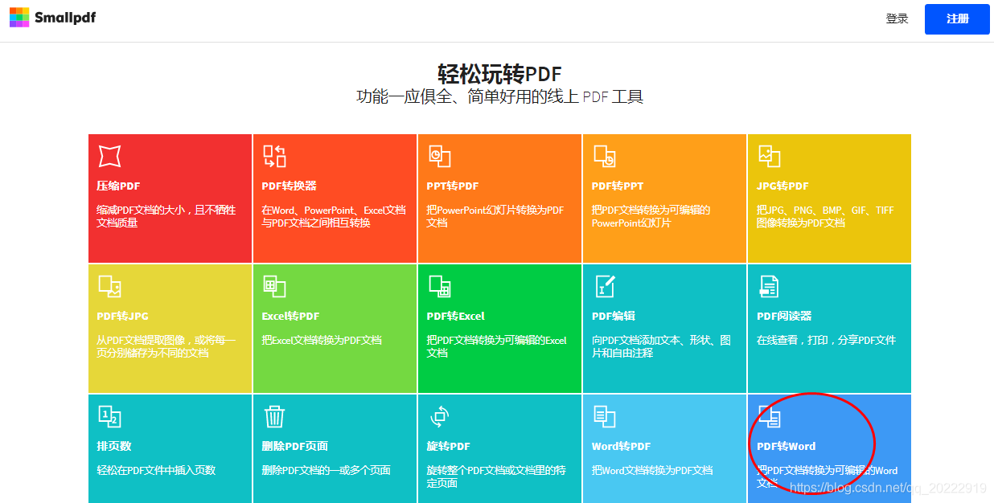Image resolution: width=994 pixels, height=503 pixels.
Task: Open the PDF转Excel tile title
Action: coord(455,316)
